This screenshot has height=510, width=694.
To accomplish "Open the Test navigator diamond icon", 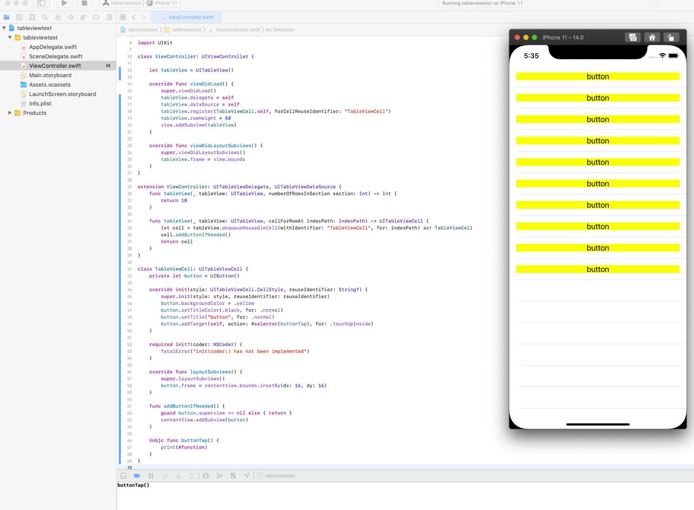I will click(x=70, y=17).
